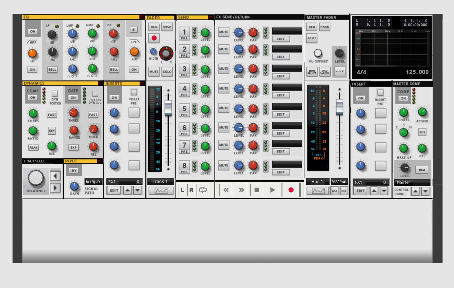Click the channel selector knob

36,178
